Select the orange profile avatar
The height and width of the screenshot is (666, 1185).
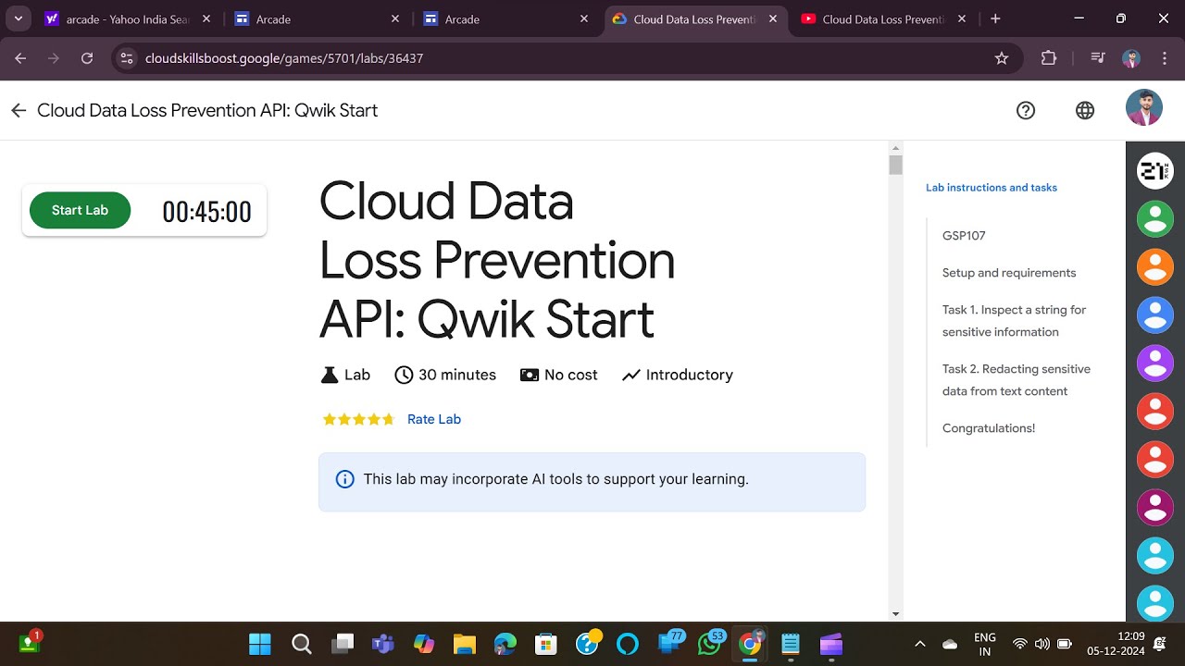(1155, 267)
